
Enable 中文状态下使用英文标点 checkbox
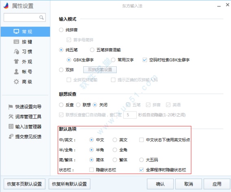(142, 140)
